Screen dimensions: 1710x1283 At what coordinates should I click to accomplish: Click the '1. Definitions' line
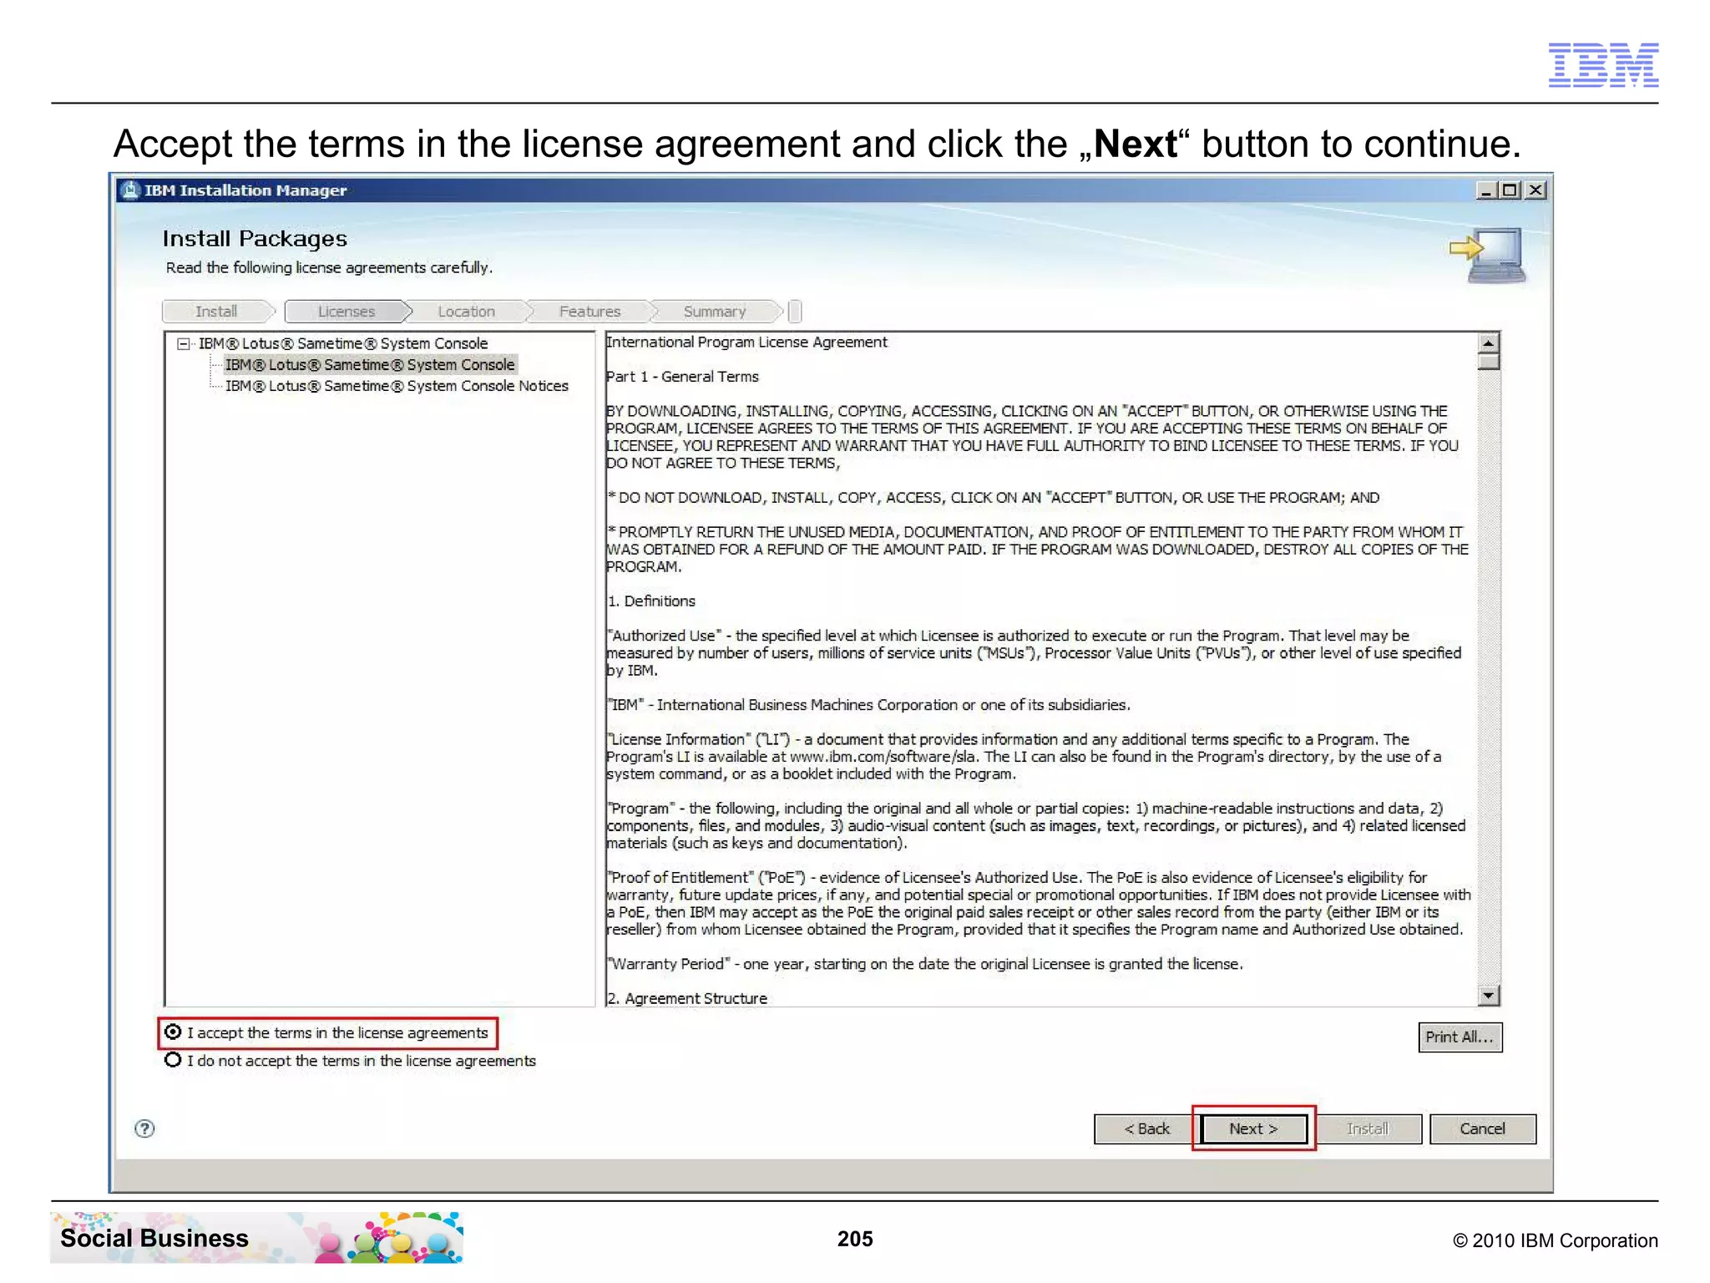point(651,601)
